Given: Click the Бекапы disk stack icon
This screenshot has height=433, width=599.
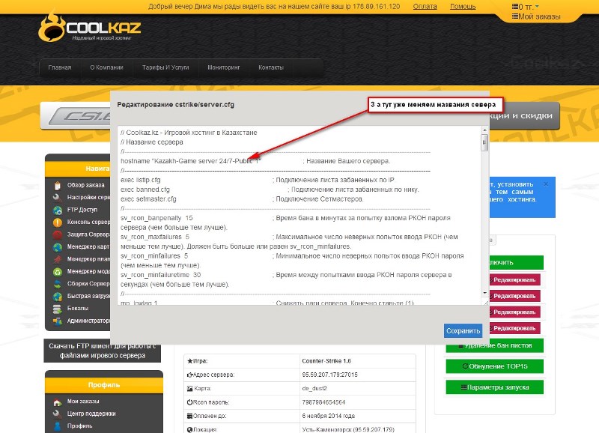Looking at the screenshot, I should click(58, 309).
